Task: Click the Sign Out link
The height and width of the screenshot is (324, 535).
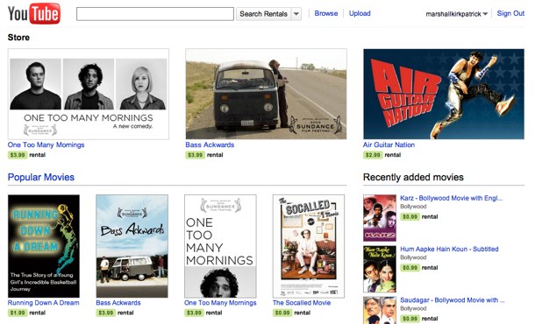Action: tap(510, 13)
